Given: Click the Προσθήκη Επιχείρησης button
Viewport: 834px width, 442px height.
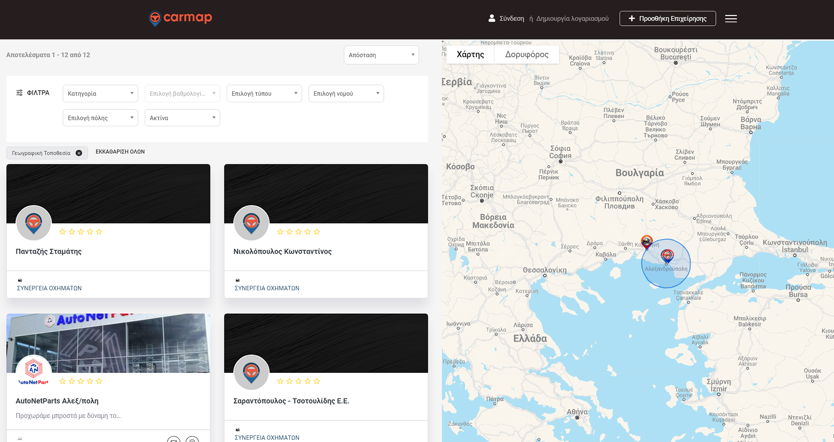Looking at the screenshot, I should (667, 19).
